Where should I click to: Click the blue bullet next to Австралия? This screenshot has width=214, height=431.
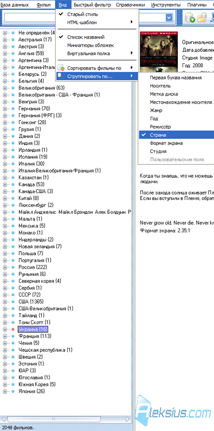tap(13, 40)
